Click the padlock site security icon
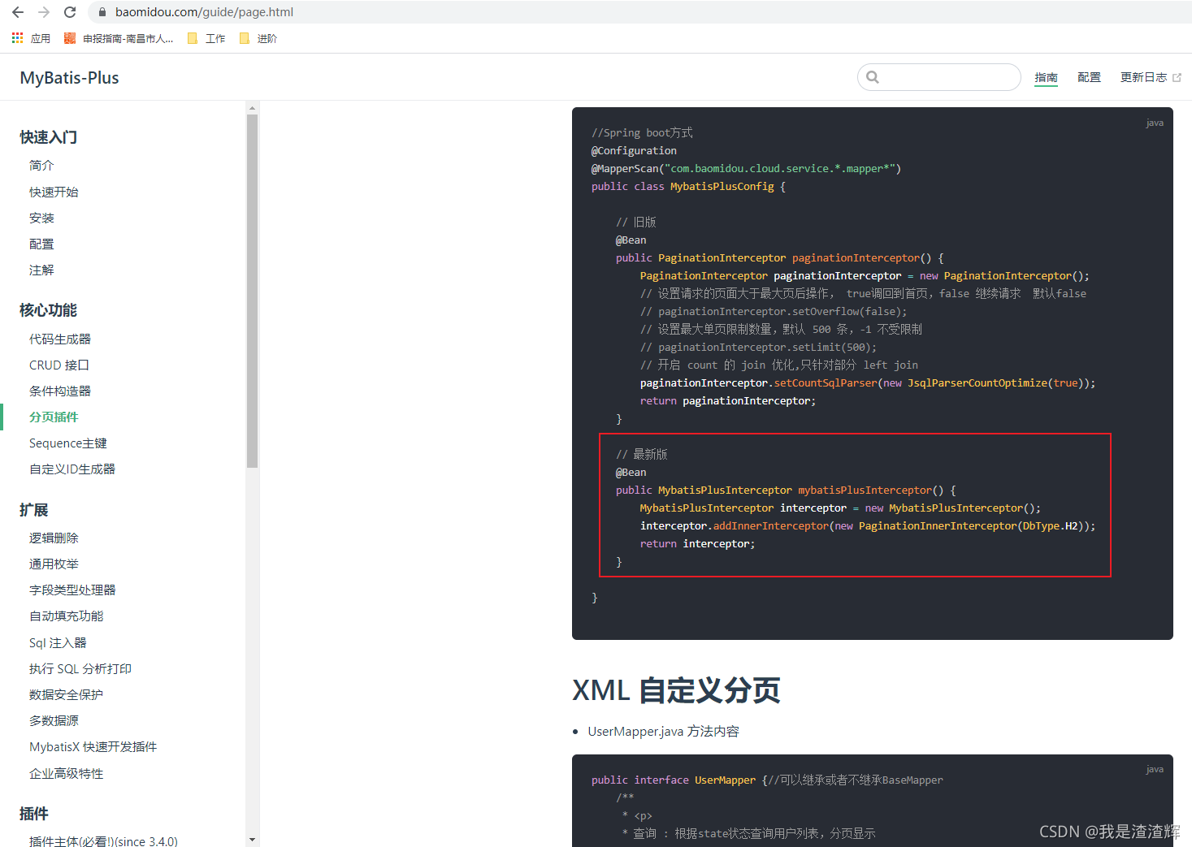The height and width of the screenshot is (847, 1192). 102,12
